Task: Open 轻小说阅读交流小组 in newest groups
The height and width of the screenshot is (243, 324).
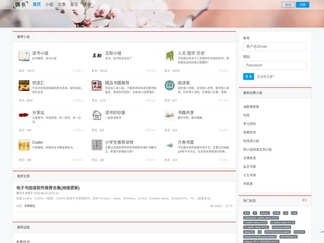Action: coord(257,149)
